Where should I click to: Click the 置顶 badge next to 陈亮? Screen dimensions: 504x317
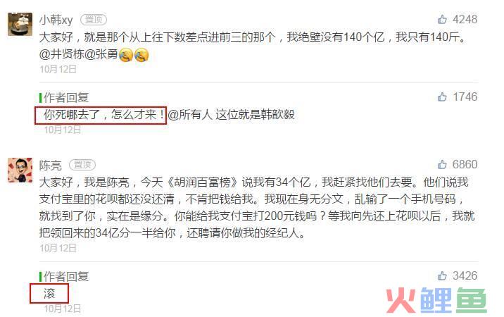82,165
